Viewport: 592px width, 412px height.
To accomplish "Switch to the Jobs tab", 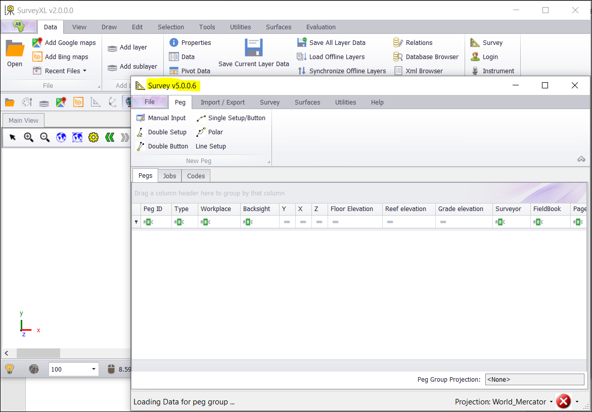I will pos(169,176).
